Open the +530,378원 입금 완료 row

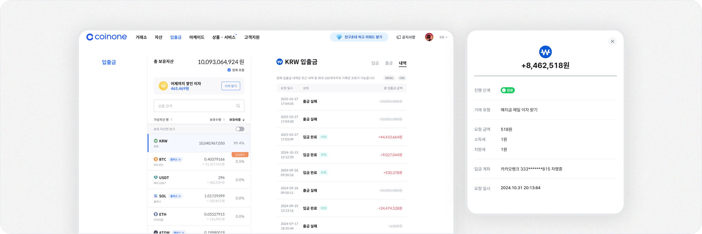341,173
